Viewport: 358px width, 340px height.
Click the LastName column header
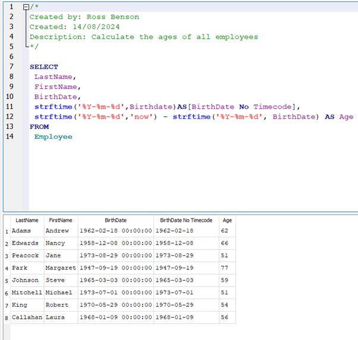(27, 220)
